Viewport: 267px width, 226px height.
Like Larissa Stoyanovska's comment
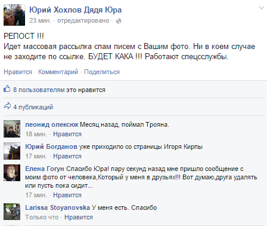tap(79, 217)
